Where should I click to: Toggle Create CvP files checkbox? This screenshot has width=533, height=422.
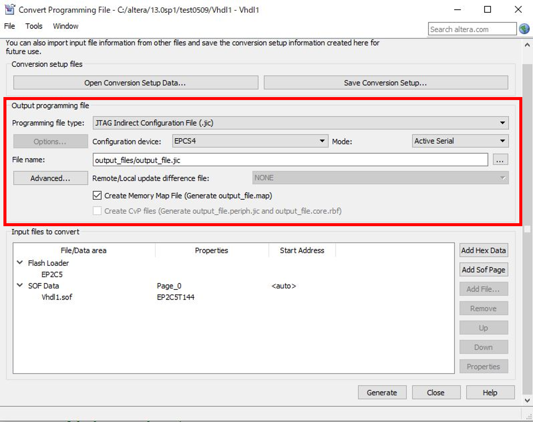(x=98, y=211)
